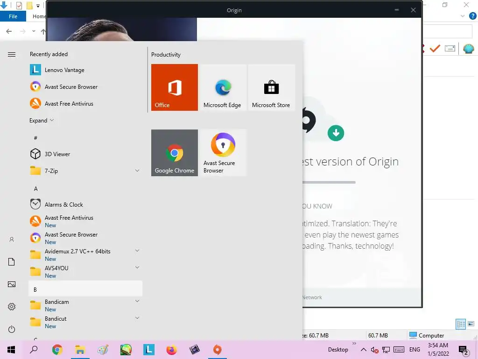This screenshot has height=359, width=478.
Task: Click the Back arrow in File Explorer
Action: click(9, 31)
